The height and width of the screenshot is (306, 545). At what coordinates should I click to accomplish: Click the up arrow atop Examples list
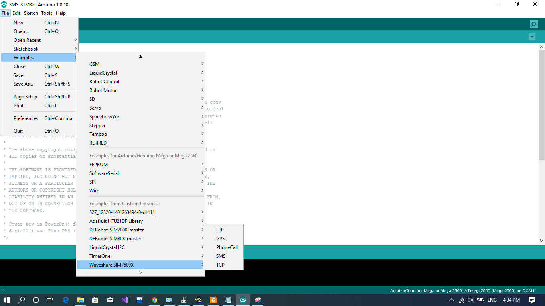tap(140, 56)
